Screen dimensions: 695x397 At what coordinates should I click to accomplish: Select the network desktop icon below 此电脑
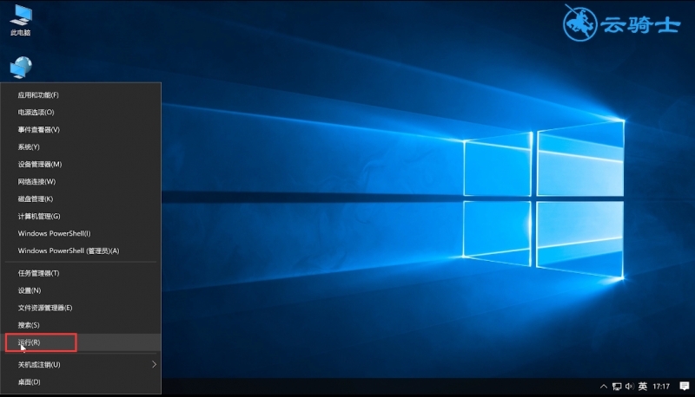click(x=21, y=68)
